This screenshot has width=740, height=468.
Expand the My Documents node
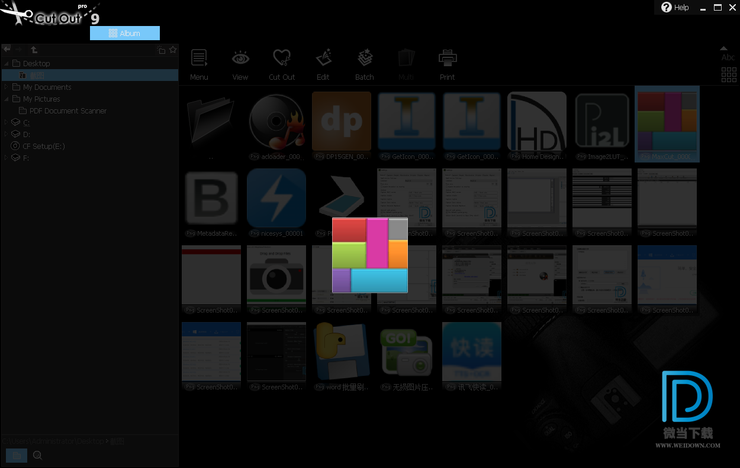[7, 87]
